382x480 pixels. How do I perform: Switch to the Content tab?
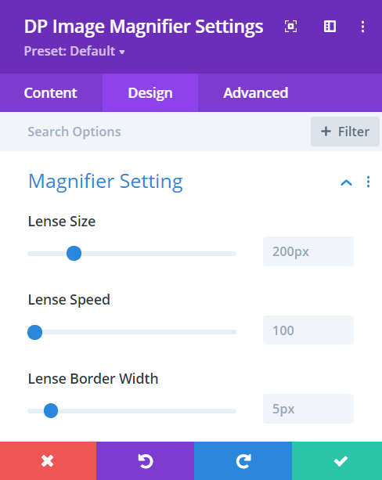coord(51,92)
